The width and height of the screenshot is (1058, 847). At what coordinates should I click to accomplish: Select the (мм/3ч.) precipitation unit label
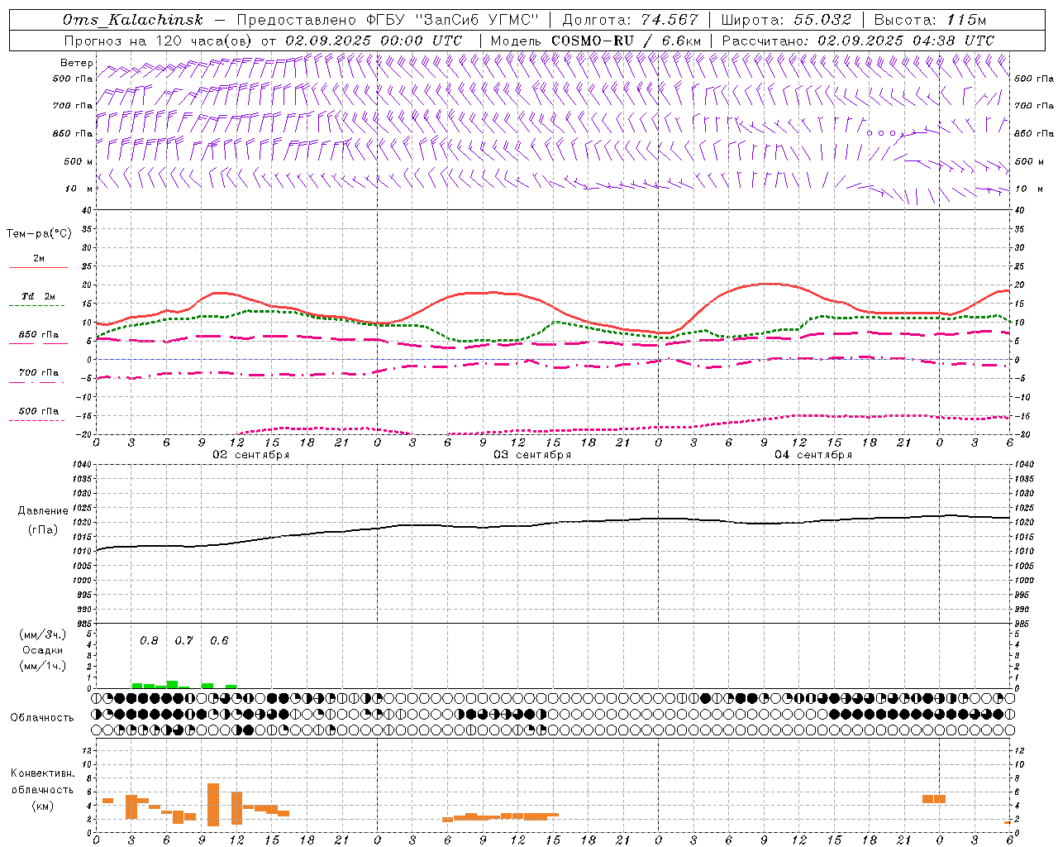[43, 634]
